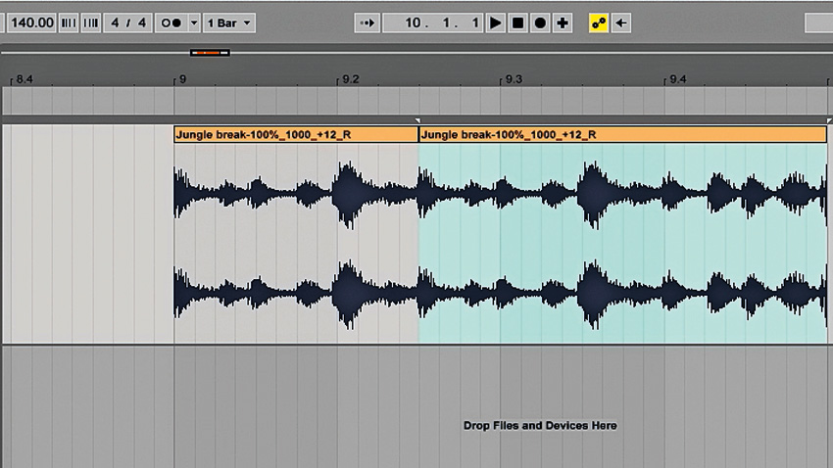Open the metronome settings dropdown arrow
This screenshot has height=468, width=833.
click(x=194, y=23)
